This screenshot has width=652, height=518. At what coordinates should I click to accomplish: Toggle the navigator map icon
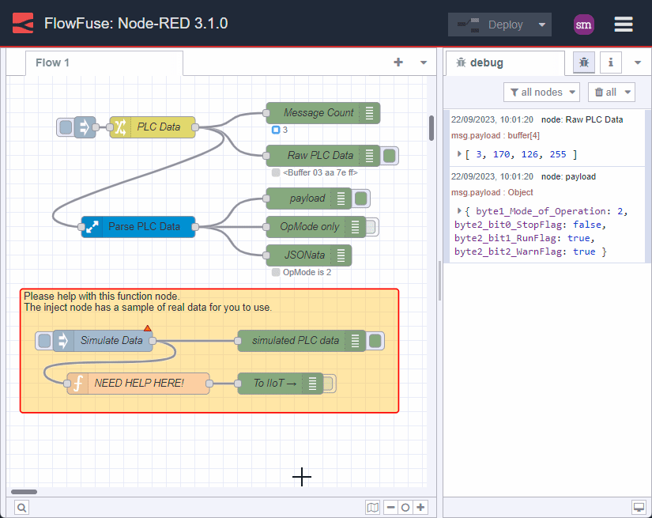click(373, 508)
